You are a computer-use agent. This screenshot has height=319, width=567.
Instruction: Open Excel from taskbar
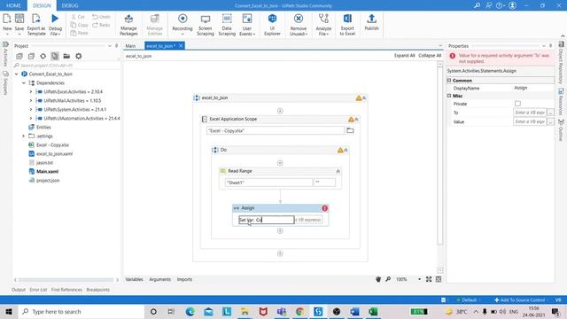click(x=373, y=311)
